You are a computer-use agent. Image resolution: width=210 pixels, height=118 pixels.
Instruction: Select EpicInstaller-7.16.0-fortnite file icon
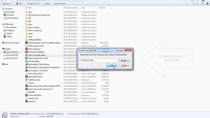27,64
